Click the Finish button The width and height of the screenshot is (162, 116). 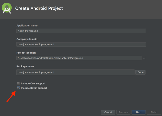[154, 112]
